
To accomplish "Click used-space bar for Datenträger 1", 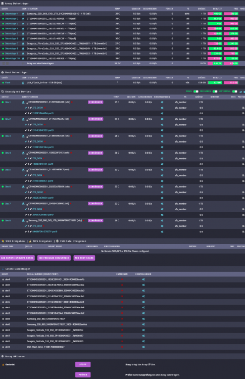I will [x=215, y=14].
